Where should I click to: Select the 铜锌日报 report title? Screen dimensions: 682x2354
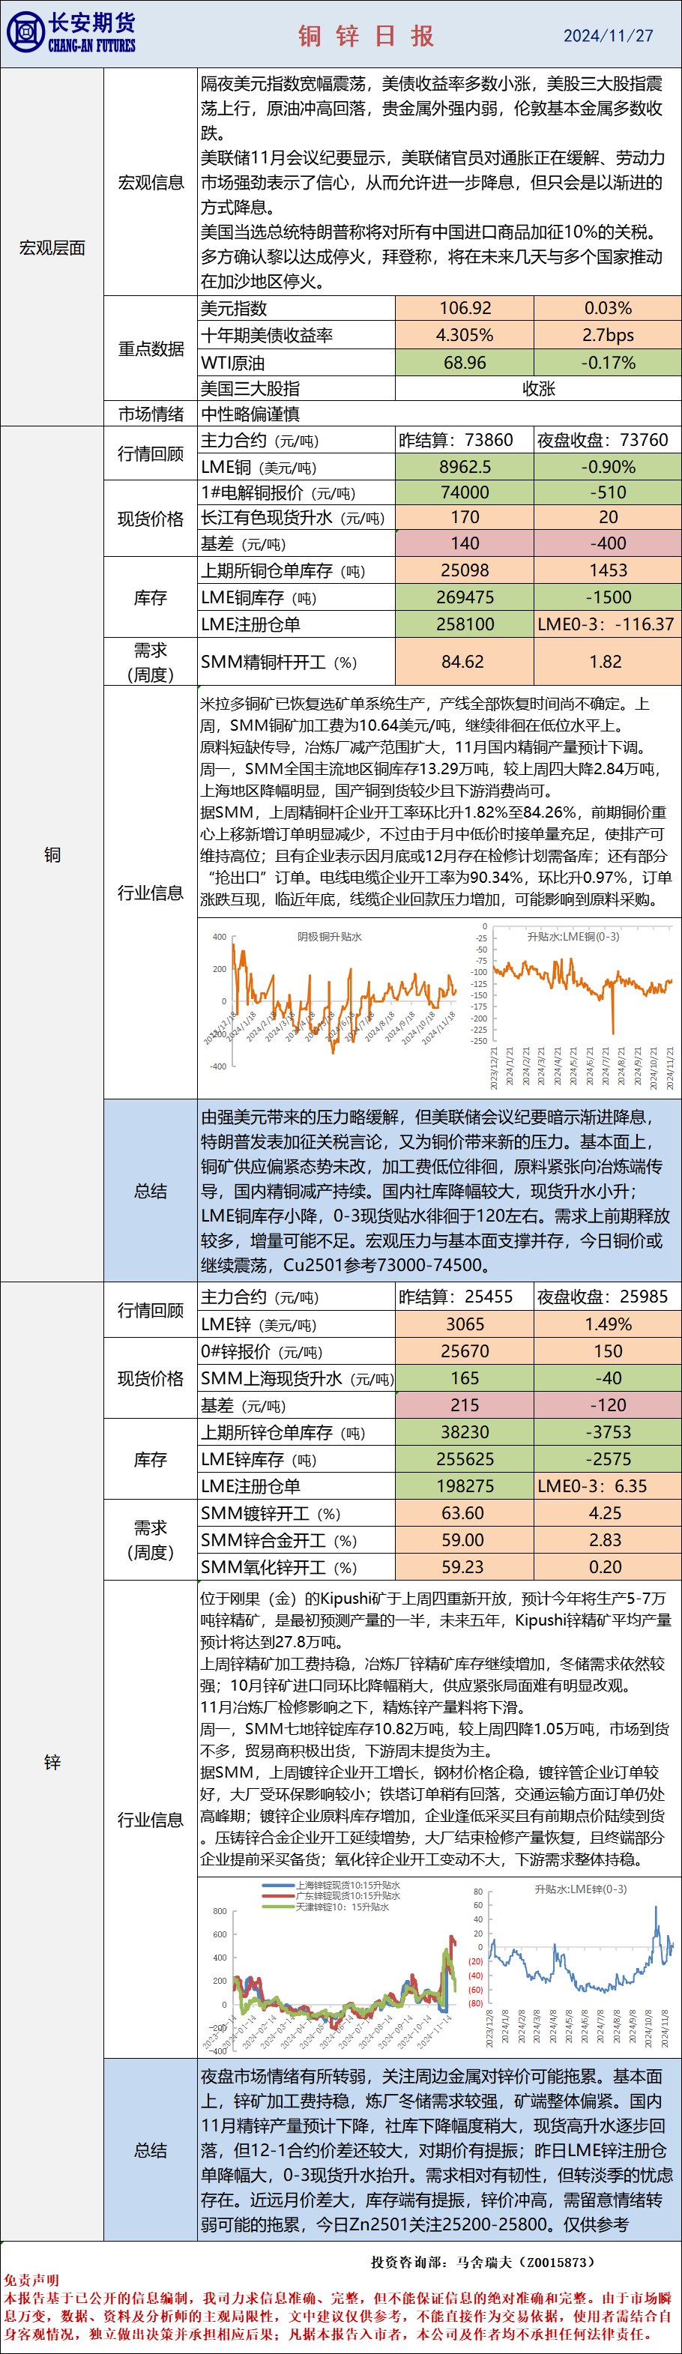point(366,36)
